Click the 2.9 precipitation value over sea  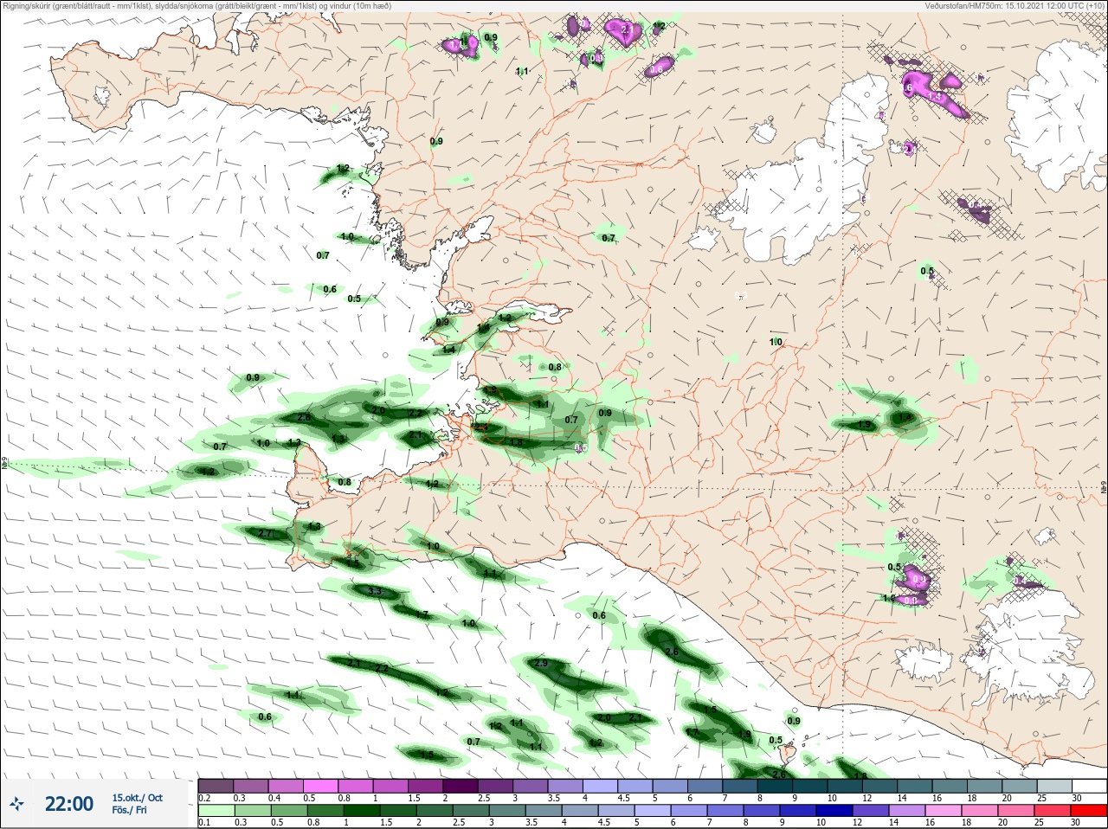pyautogui.click(x=541, y=663)
